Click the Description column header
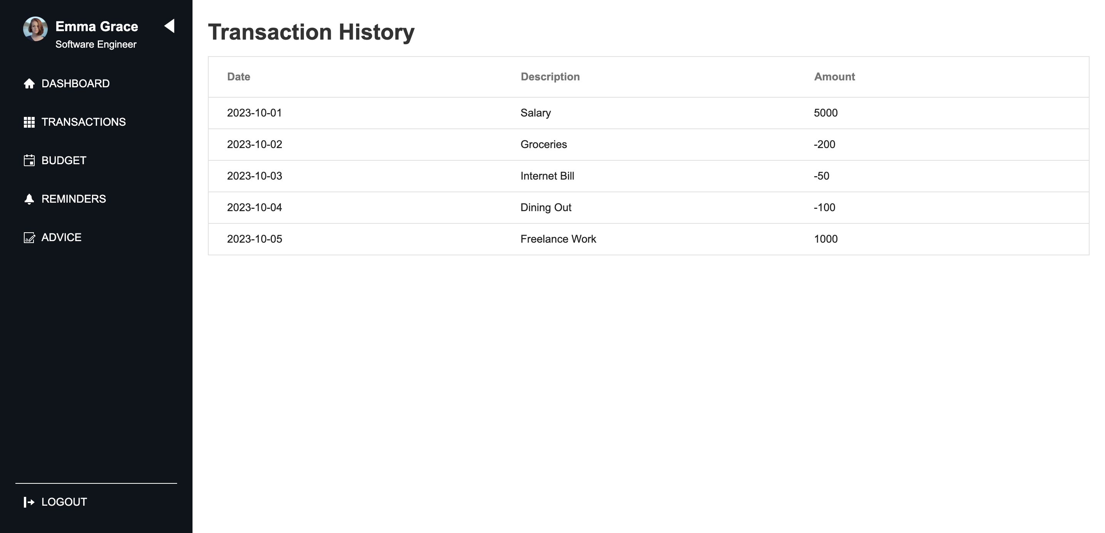The height and width of the screenshot is (533, 1105). click(x=550, y=77)
